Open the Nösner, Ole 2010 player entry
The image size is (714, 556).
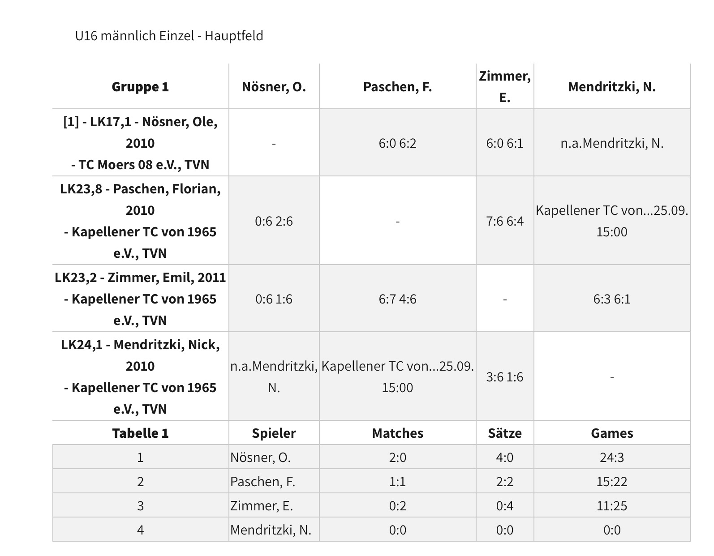(140, 143)
